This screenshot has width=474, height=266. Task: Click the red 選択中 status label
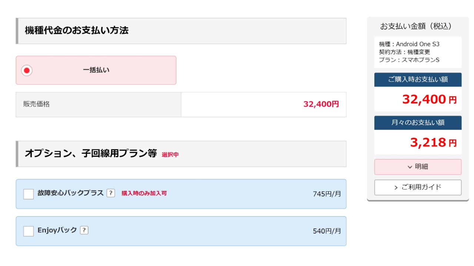[170, 155]
